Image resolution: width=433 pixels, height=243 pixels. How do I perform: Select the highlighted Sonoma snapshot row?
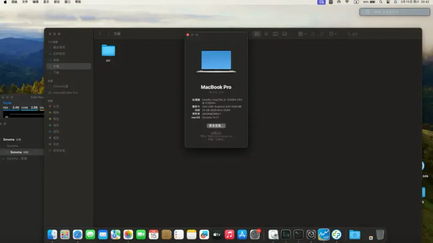[x=22, y=152]
